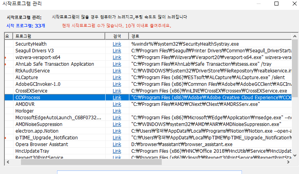Click the 검색 column header
Image resolution: width=299 pixels, height=174 pixels.
click(117, 36)
